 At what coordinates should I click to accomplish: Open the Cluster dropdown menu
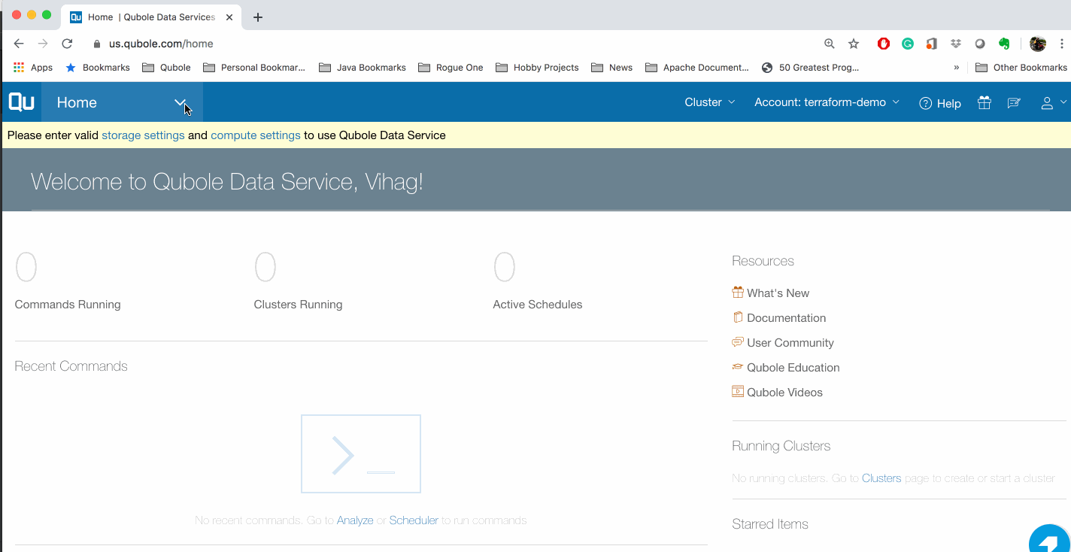(x=710, y=102)
